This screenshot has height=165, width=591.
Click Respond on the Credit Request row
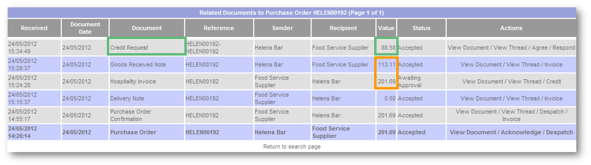click(564, 48)
